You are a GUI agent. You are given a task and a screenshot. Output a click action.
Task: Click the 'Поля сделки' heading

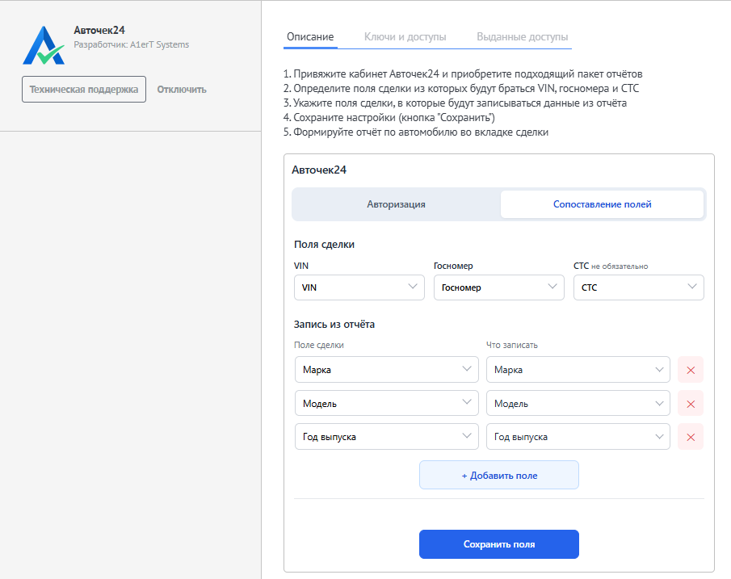click(x=324, y=245)
